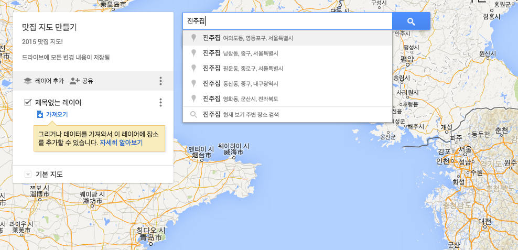Click the 가져오기 import link
The height and width of the screenshot is (250, 518).
pos(57,115)
